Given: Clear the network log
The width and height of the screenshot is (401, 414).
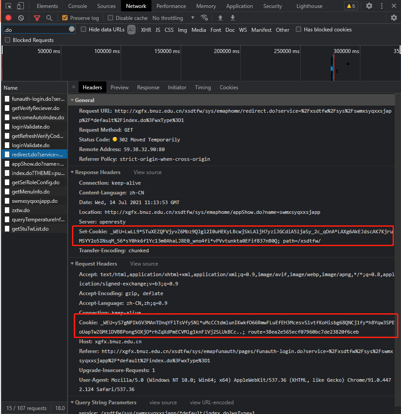Looking at the screenshot, I should pyautogui.click(x=21, y=18).
